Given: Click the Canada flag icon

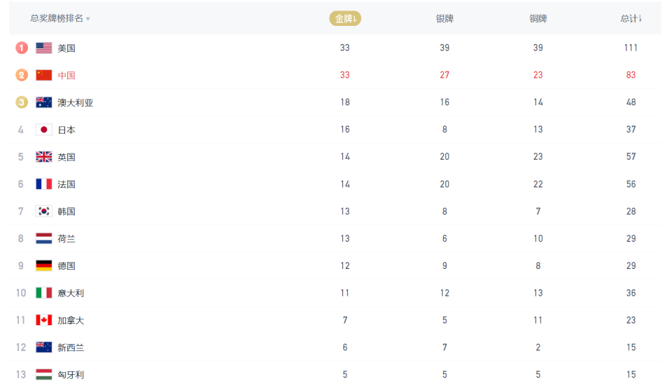Looking at the screenshot, I should (x=44, y=320).
